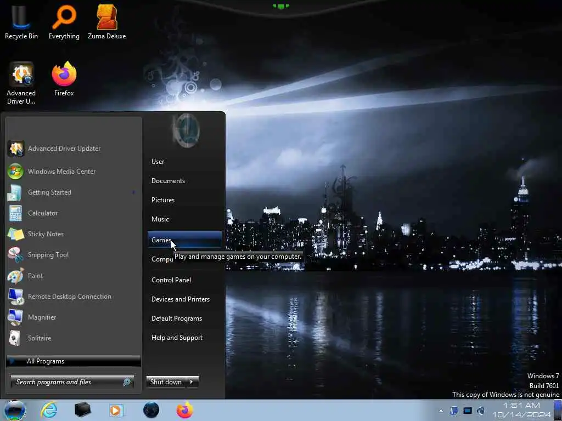
Task: Click the volume speaker tray icon
Action: pos(481,411)
